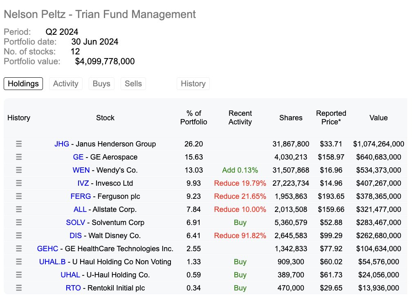413x297 pixels.
Task: Click the Nelson Peltz page title
Action: (100, 14)
